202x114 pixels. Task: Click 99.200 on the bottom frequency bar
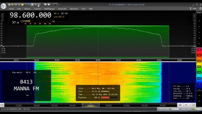pyautogui.click(x=145, y=105)
